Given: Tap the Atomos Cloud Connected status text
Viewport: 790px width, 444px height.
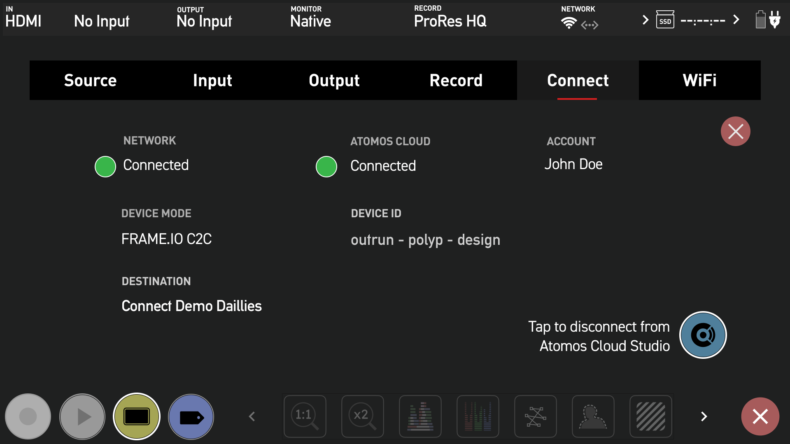Looking at the screenshot, I should point(383,166).
